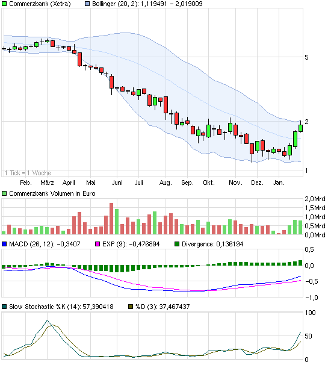This screenshot has width=328, height=365.
Task: Click the last green candlestick near price 2
Action: [300, 128]
